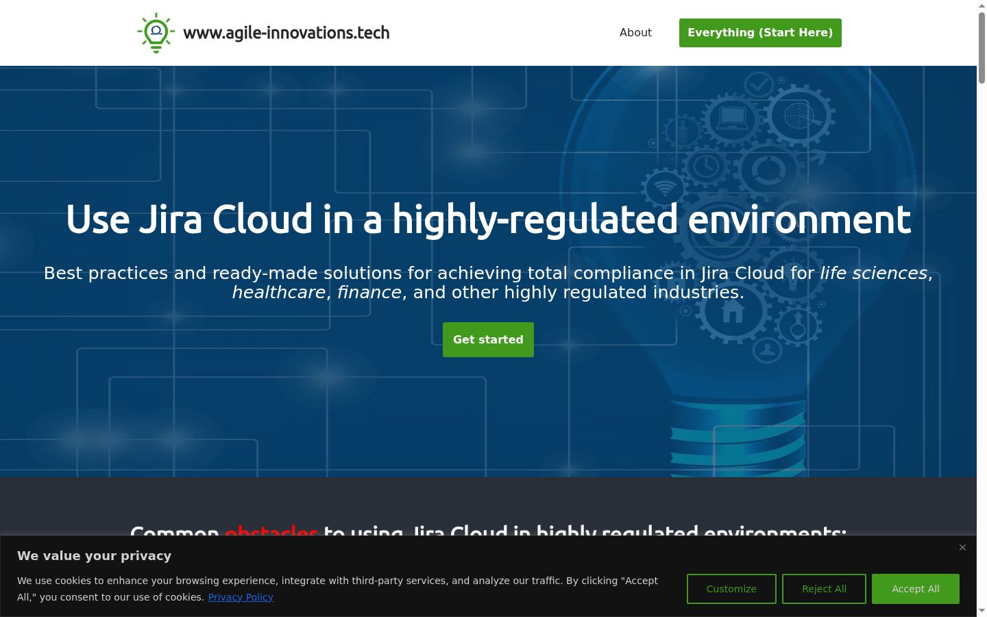Click the page scrollbar thumb

pos(982,48)
